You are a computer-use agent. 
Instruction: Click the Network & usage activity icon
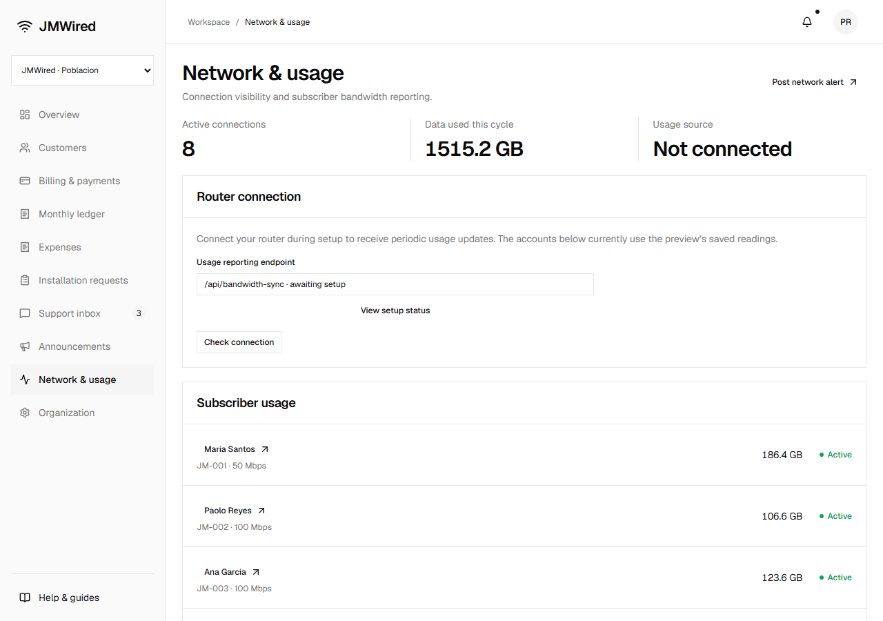pos(25,379)
